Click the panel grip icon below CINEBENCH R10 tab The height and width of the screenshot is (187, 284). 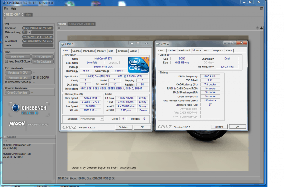[5, 19]
